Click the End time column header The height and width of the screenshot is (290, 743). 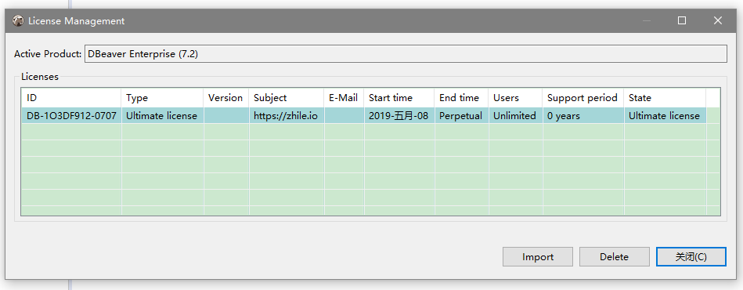[x=461, y=98]
